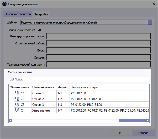Click the scheme icon in row C4
The height and width of the screenshot is (139, 158).
(x=17, y=110)
